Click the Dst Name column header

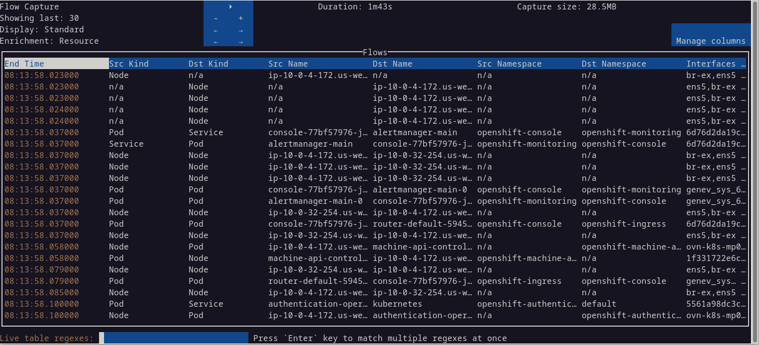[x=392, y=64]
